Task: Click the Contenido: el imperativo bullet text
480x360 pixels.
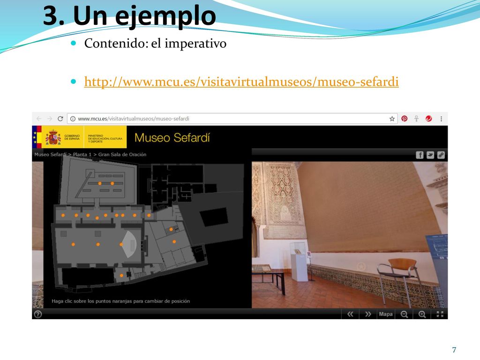Action: (155, 44)
